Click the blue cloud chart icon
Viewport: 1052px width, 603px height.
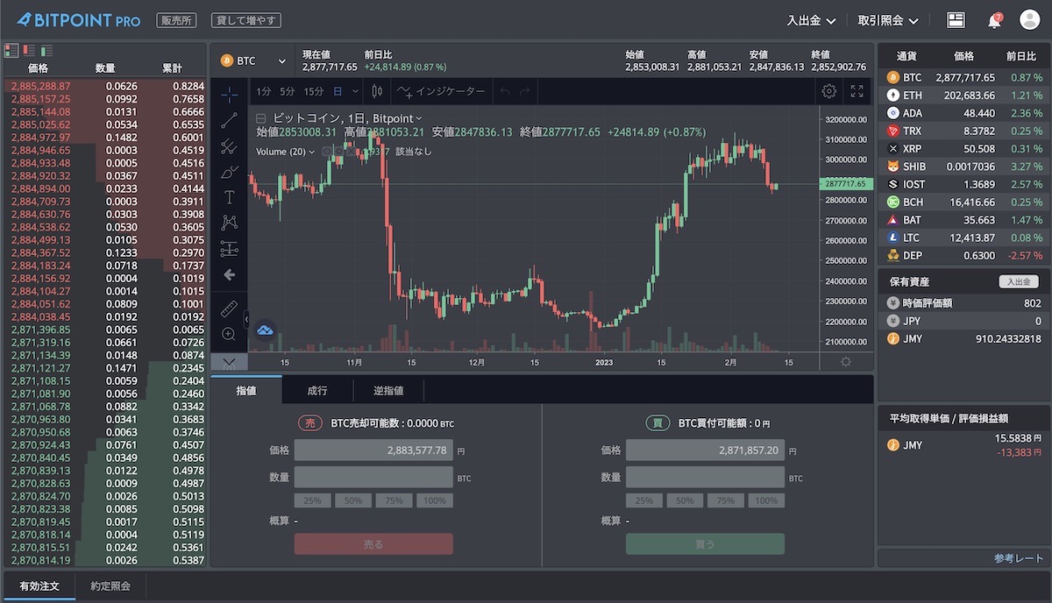(x=265, y=330)
